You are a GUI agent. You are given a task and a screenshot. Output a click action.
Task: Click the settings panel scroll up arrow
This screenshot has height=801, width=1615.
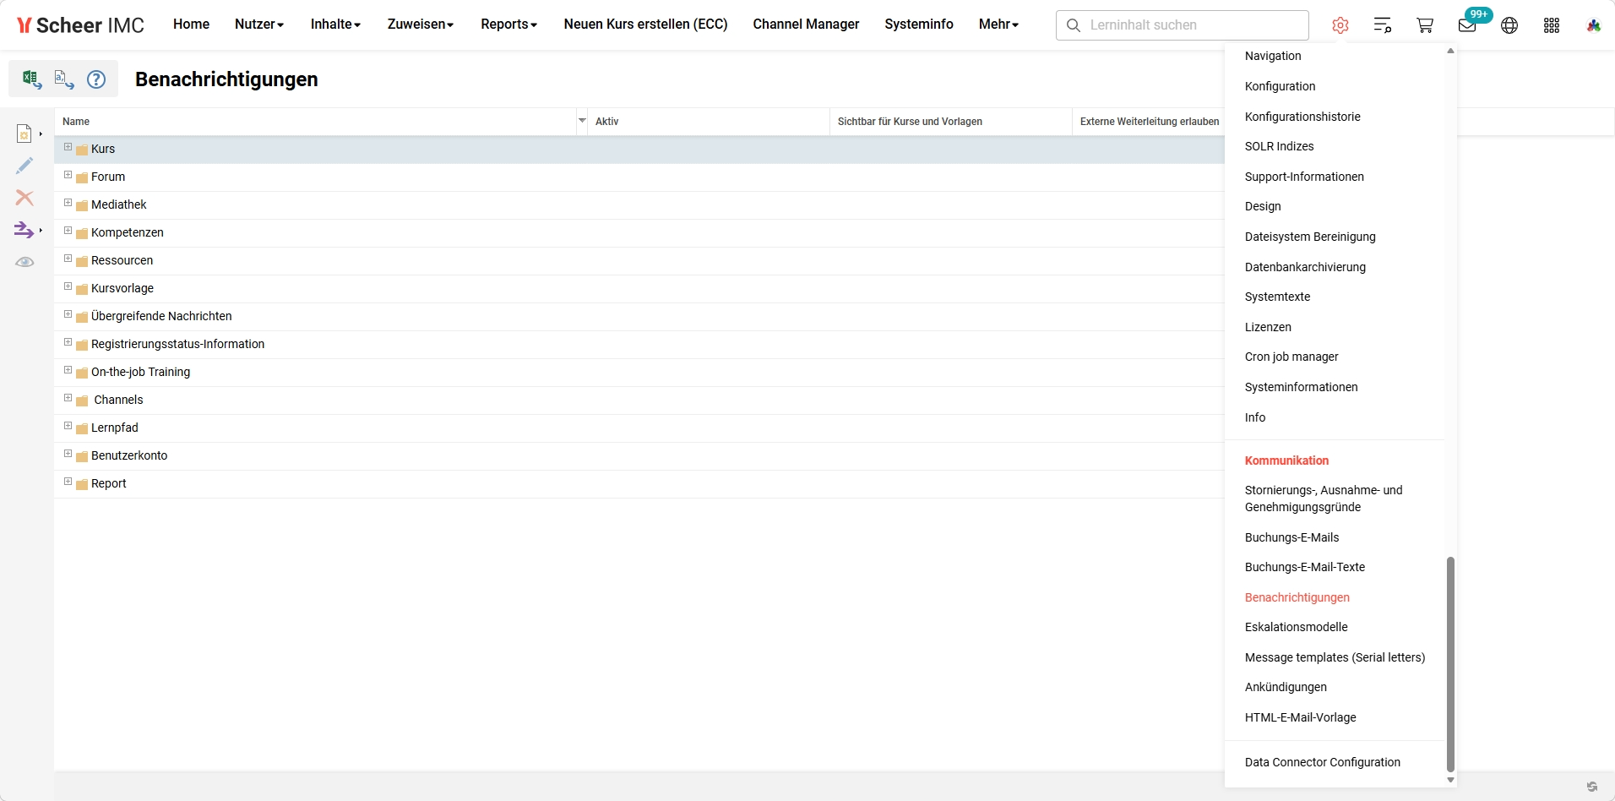[1450, 52]
